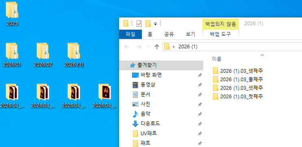Image resolution: width=302 pixels, height=147 pixels.
Task: Go back with the left arrow button
Action: coord(127,47)
